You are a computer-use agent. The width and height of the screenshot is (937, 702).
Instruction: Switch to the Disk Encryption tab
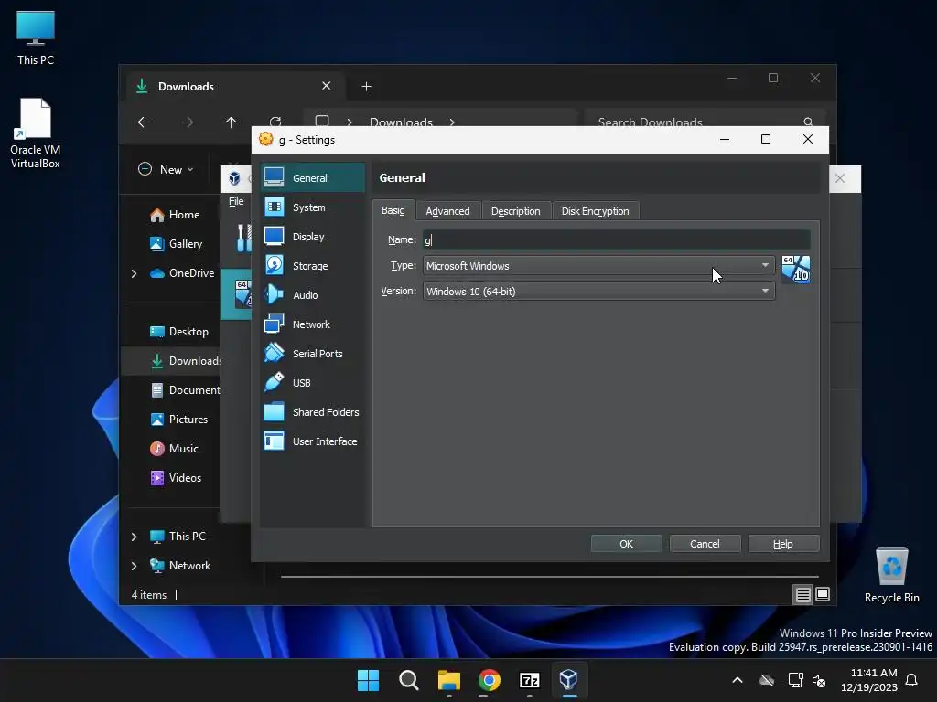595,211
